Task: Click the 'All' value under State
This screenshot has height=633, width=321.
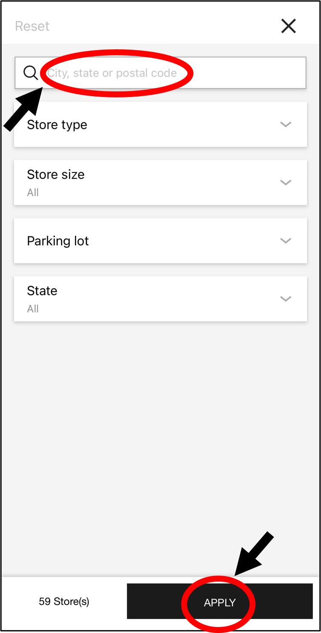Action: point(33,309)
